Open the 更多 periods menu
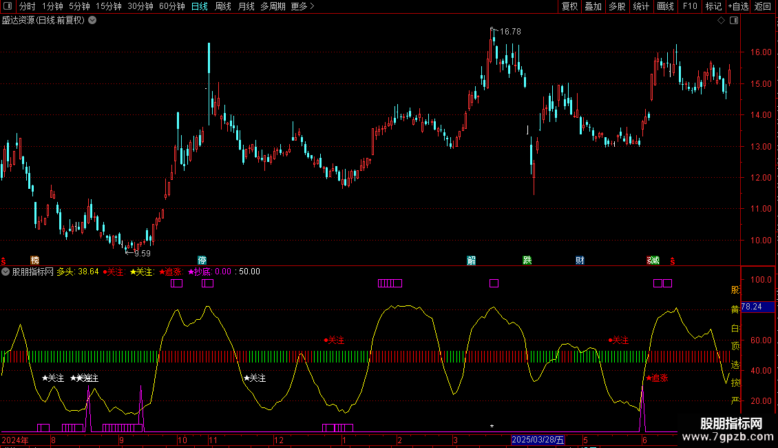The image size is (778, 448). [x=302, y=6]
